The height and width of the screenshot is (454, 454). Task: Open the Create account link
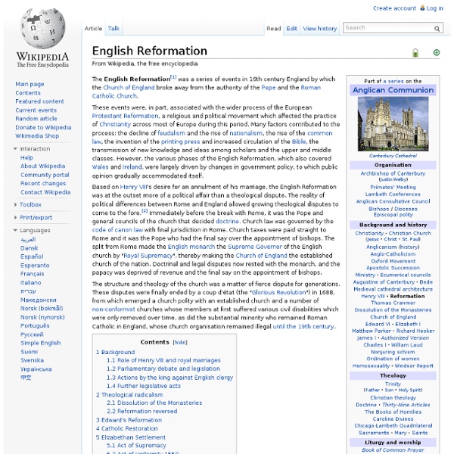(x=394, y=8)
